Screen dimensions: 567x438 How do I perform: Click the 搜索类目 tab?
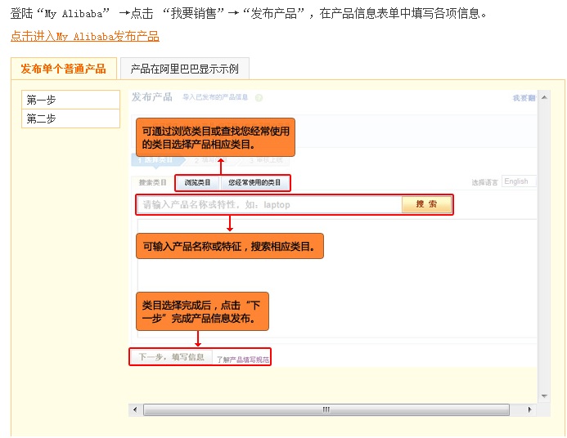153,182
